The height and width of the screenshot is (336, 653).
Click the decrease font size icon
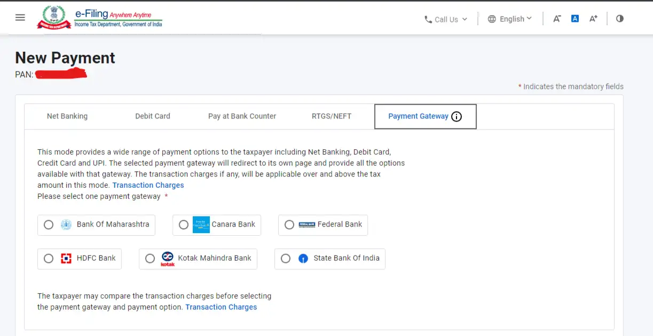click(556, 18)
